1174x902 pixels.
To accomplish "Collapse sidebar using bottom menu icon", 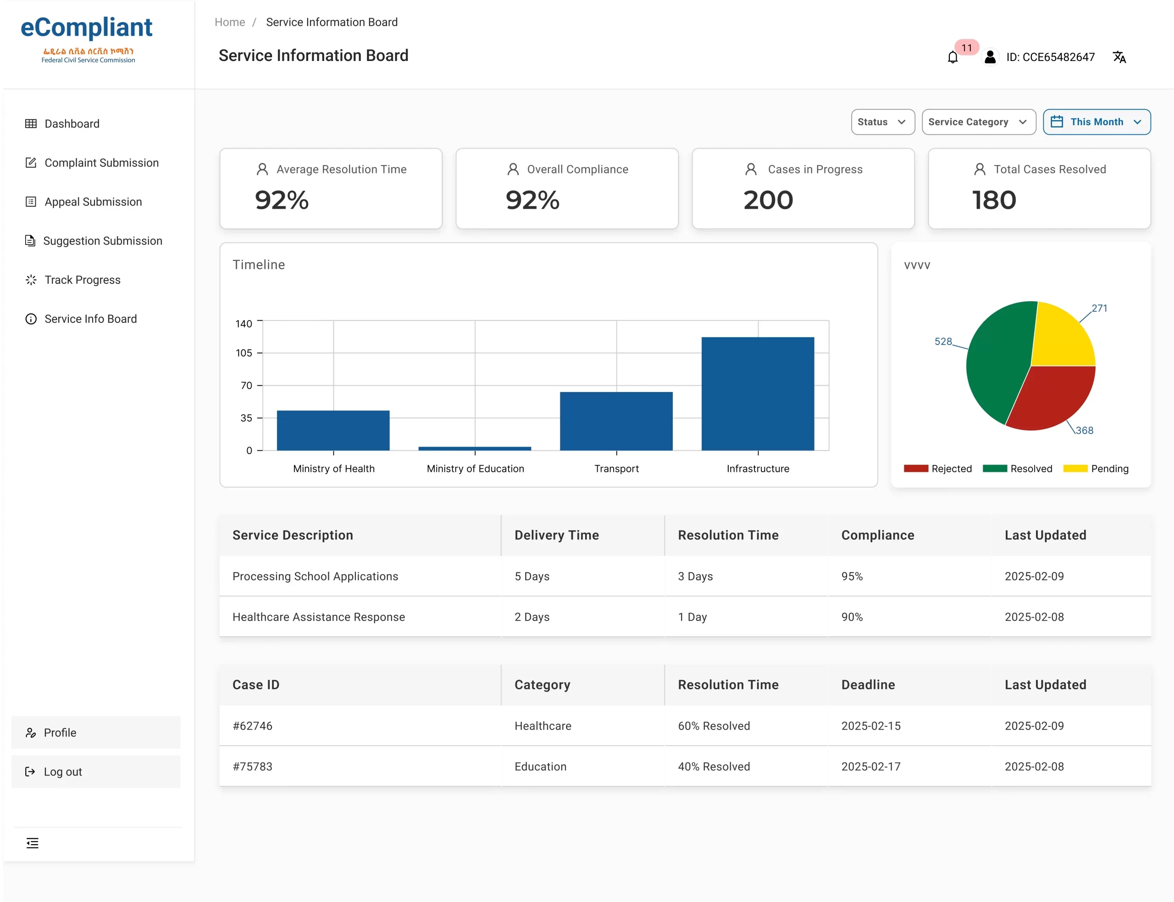I will 32,843.
